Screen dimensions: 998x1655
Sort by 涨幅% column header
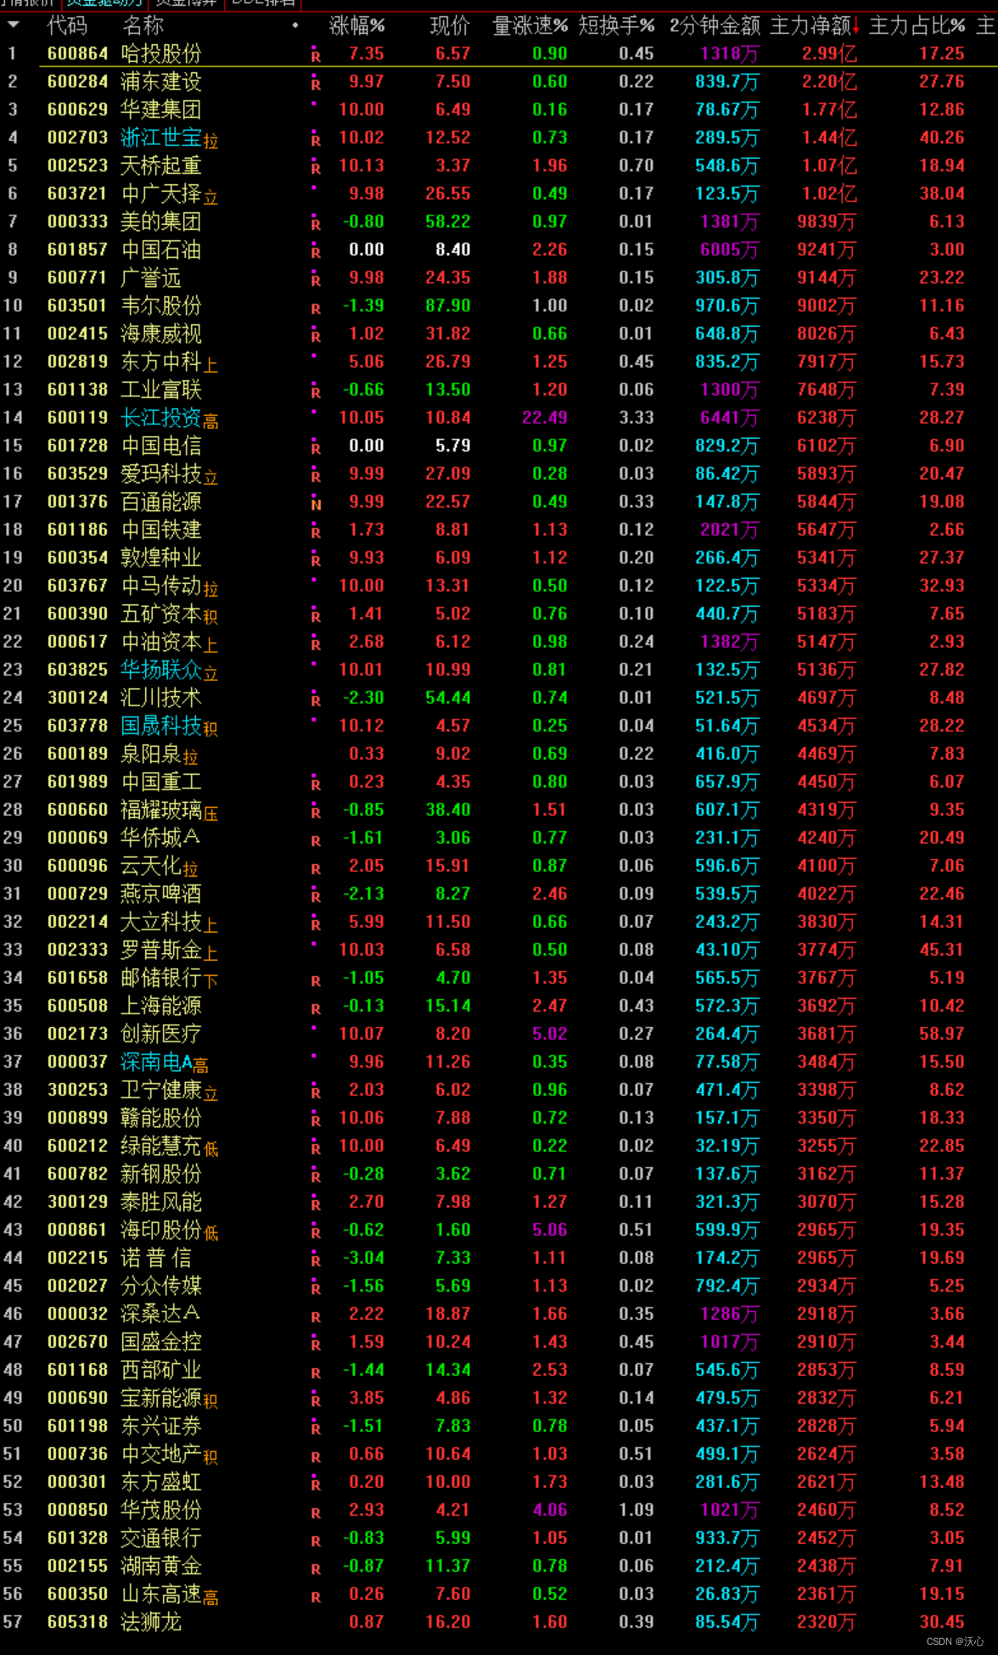[x=356, y=25]
